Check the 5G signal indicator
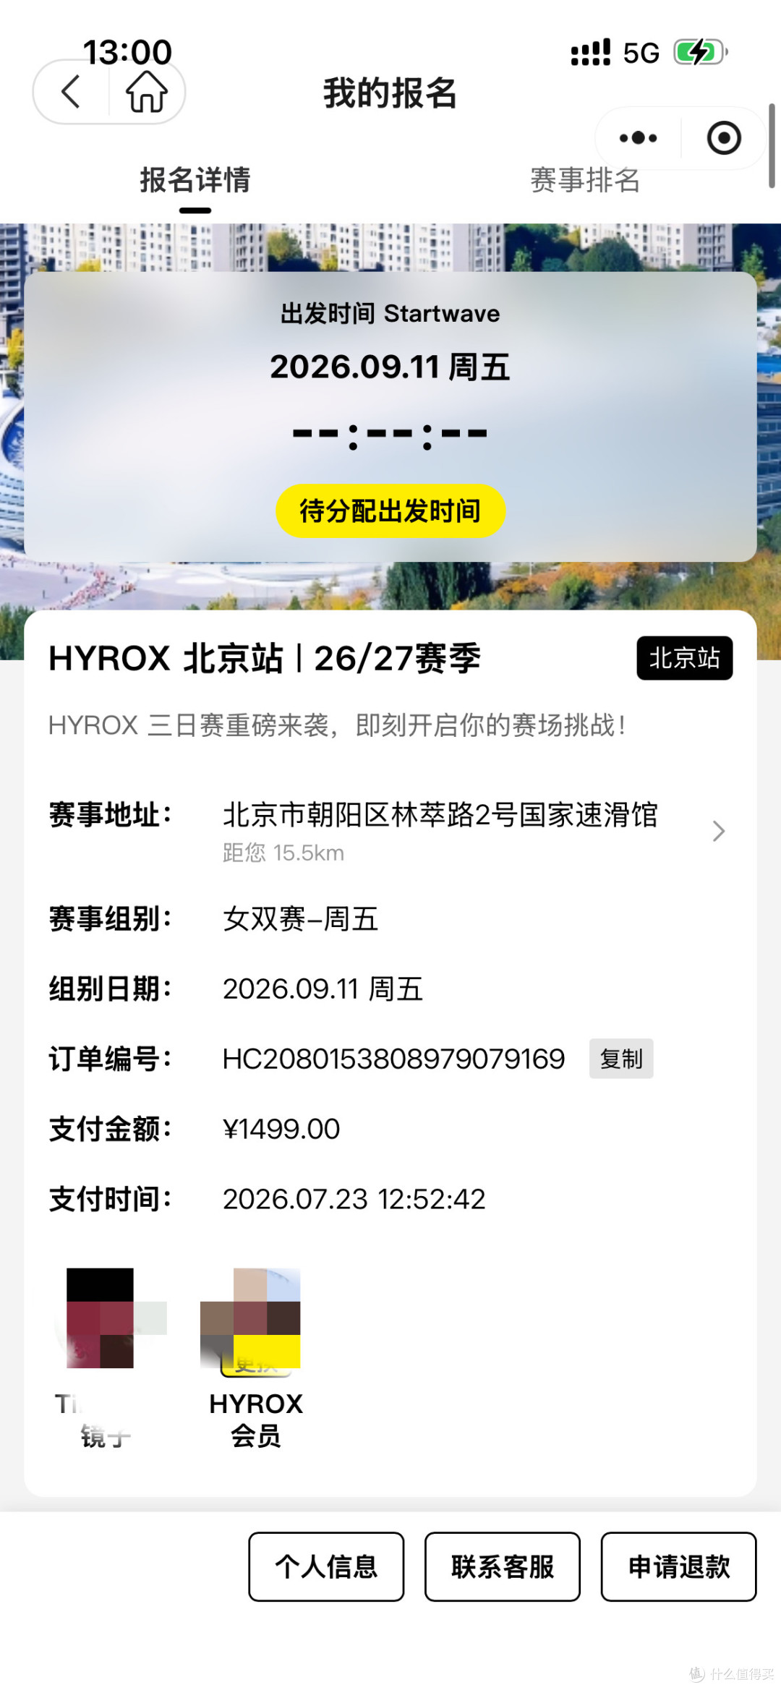This screenshot has height=1690, width=781. 641,53
